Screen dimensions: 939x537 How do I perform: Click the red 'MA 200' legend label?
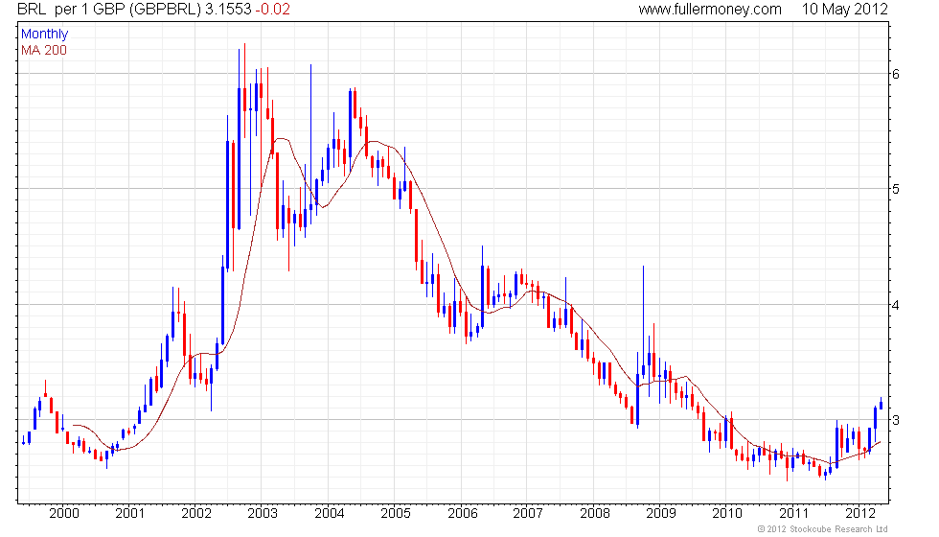pyautogui.click(x=44, y=50)
